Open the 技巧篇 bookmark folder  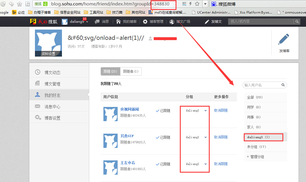115,12
